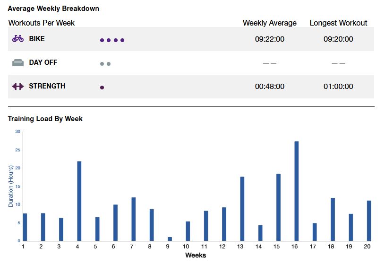
Task: Click the gray Day Off couch icon
Action: pyautogui.click(x=18, y=62)
